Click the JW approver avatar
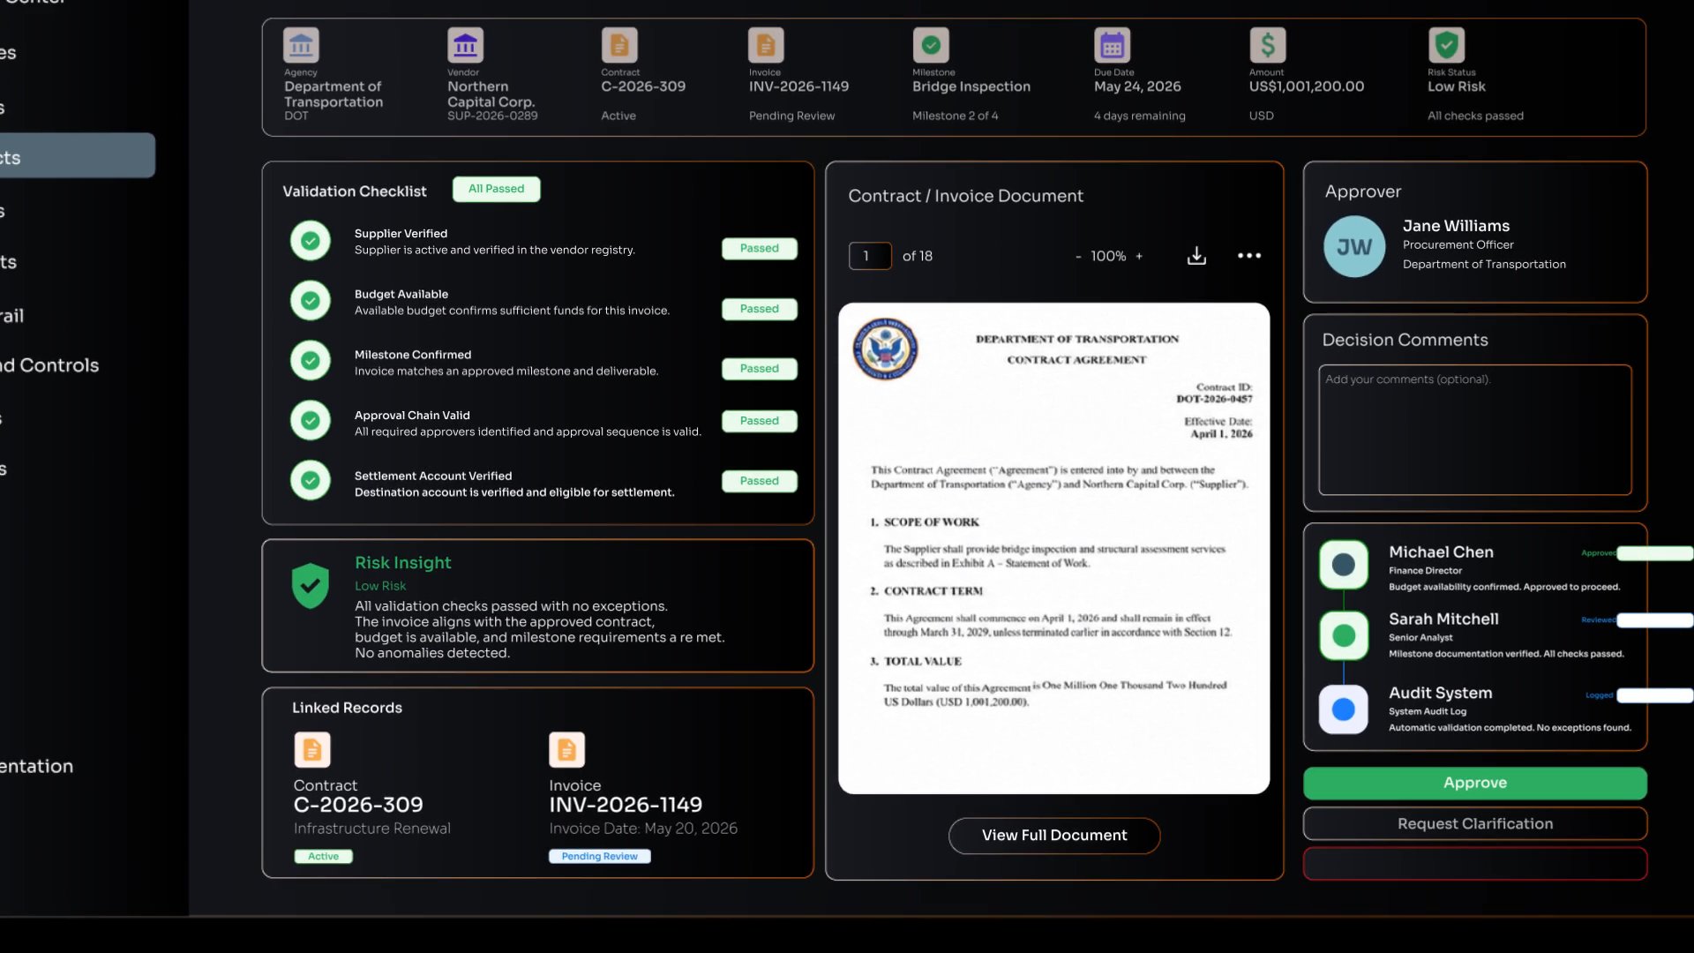 pos(1354,247)
